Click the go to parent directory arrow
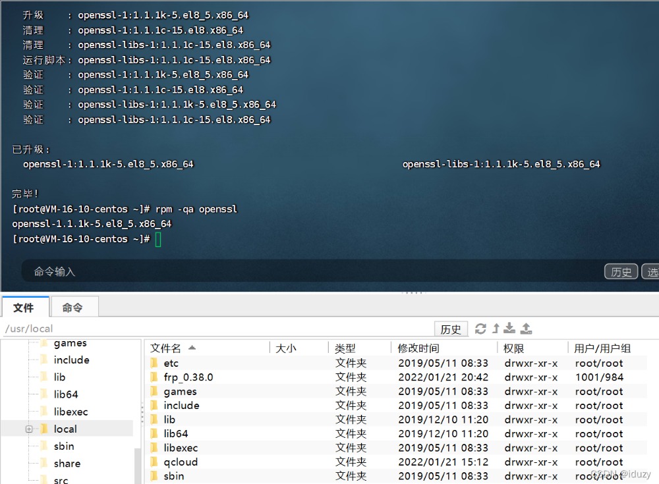Viewport: 659px width, 484px height. point(496,329)
